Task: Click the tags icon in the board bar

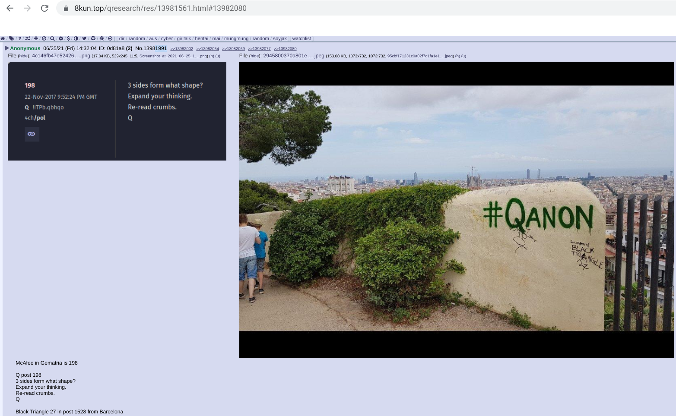Action: 12,38
